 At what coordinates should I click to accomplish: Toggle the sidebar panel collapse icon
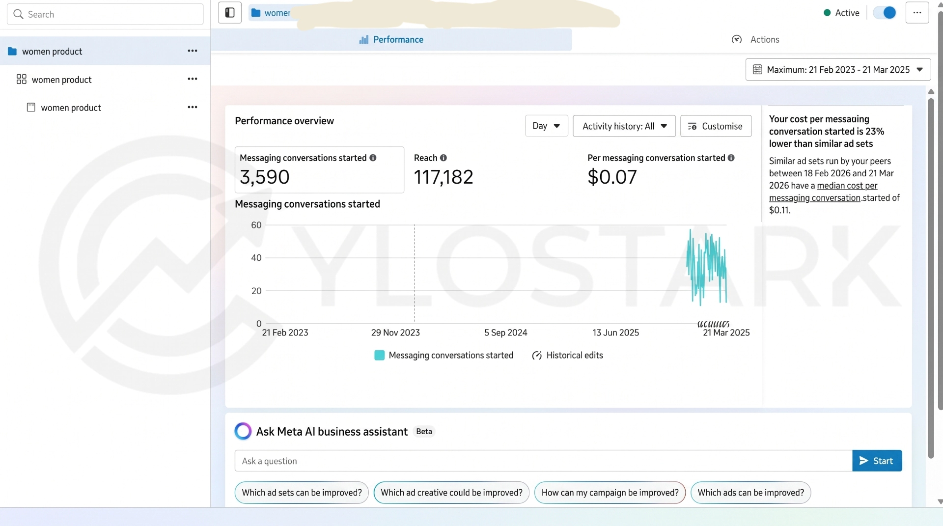point(229,13)
